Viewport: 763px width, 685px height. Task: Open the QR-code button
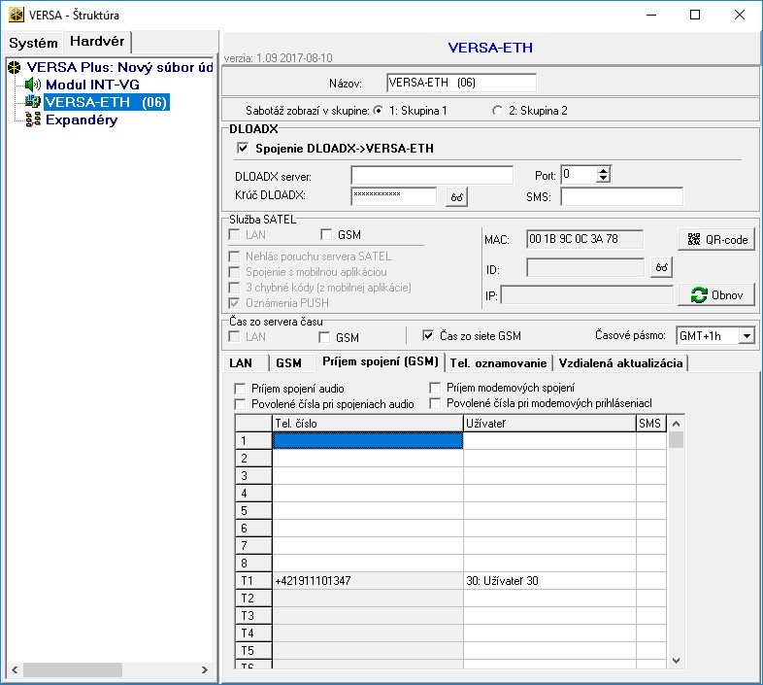[715, 239]
